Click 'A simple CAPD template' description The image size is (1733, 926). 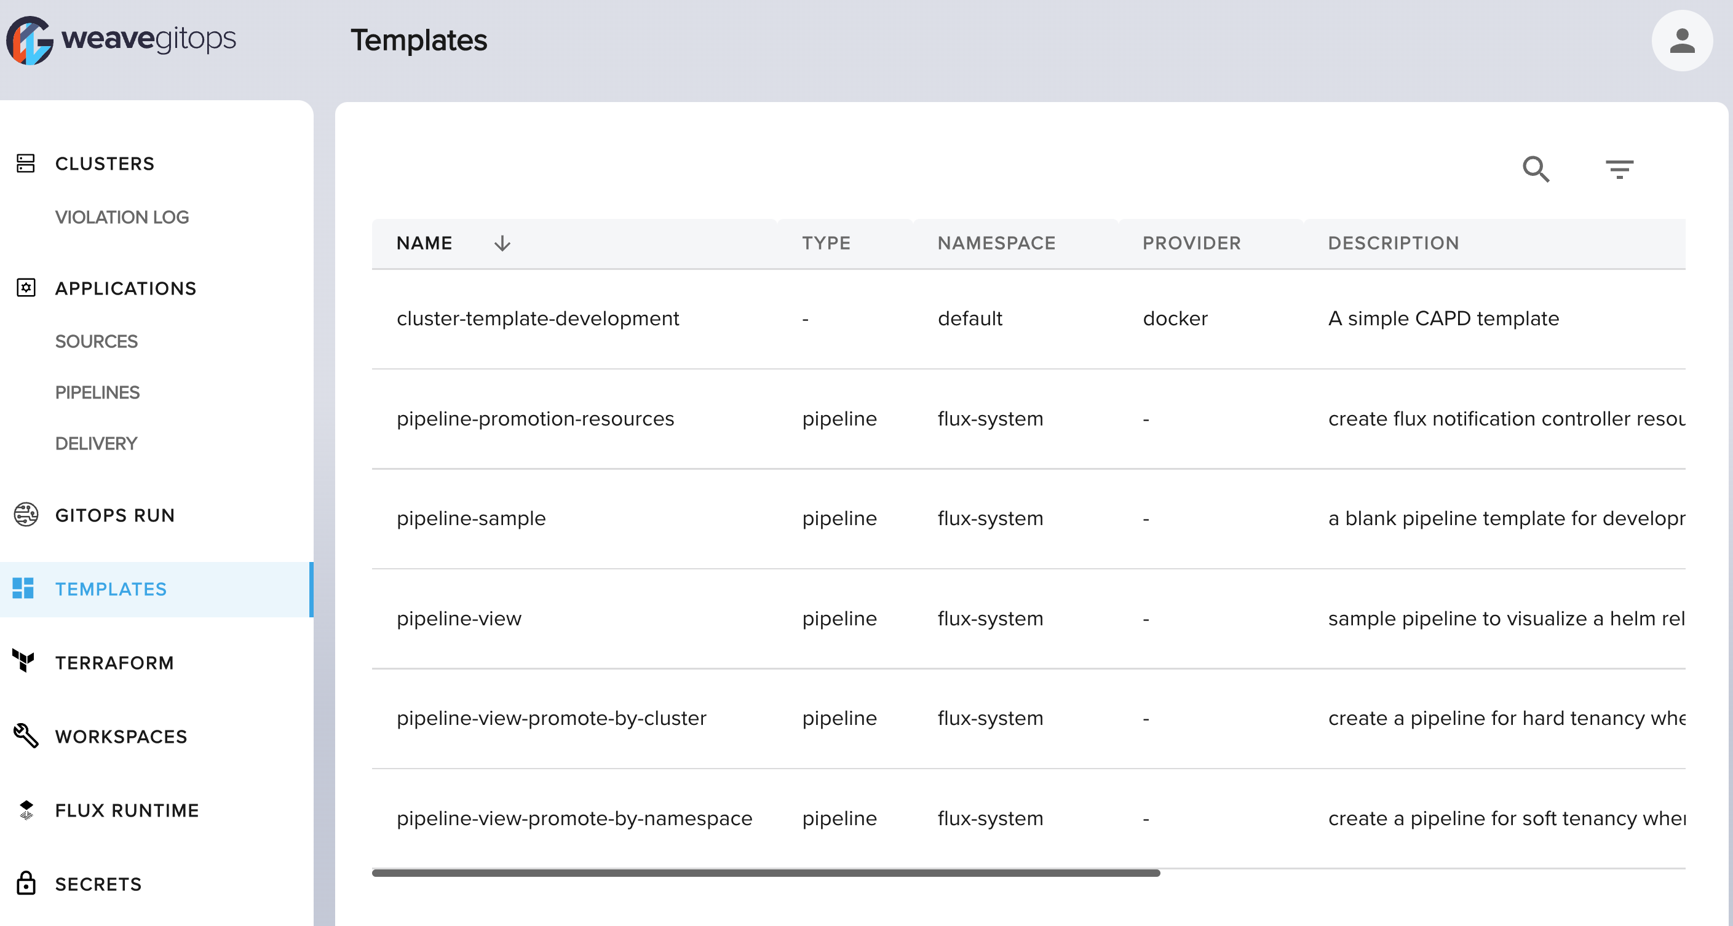tap(1443, 318)
